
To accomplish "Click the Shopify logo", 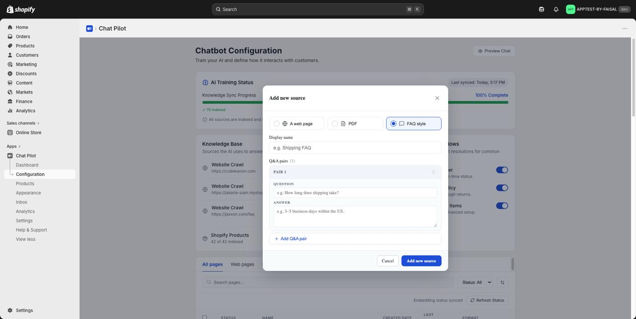I will tap(21, 9).
